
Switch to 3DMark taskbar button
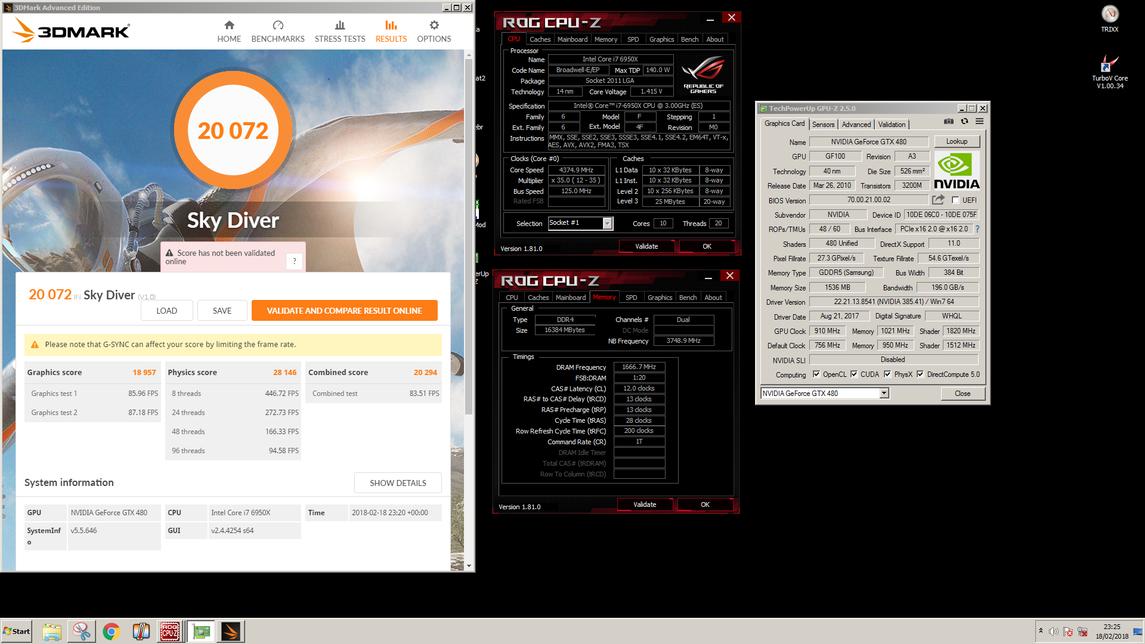(x=231, y=631)
